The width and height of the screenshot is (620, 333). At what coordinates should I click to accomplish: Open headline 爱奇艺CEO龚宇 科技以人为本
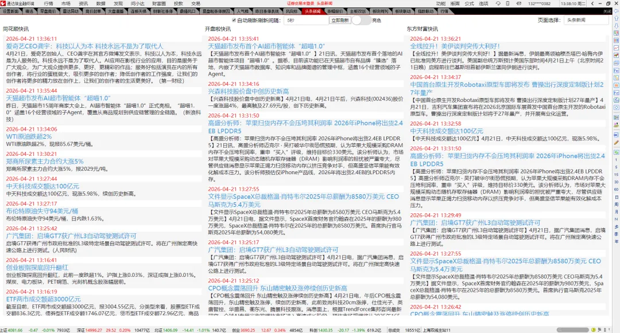(x=84, y=46)
